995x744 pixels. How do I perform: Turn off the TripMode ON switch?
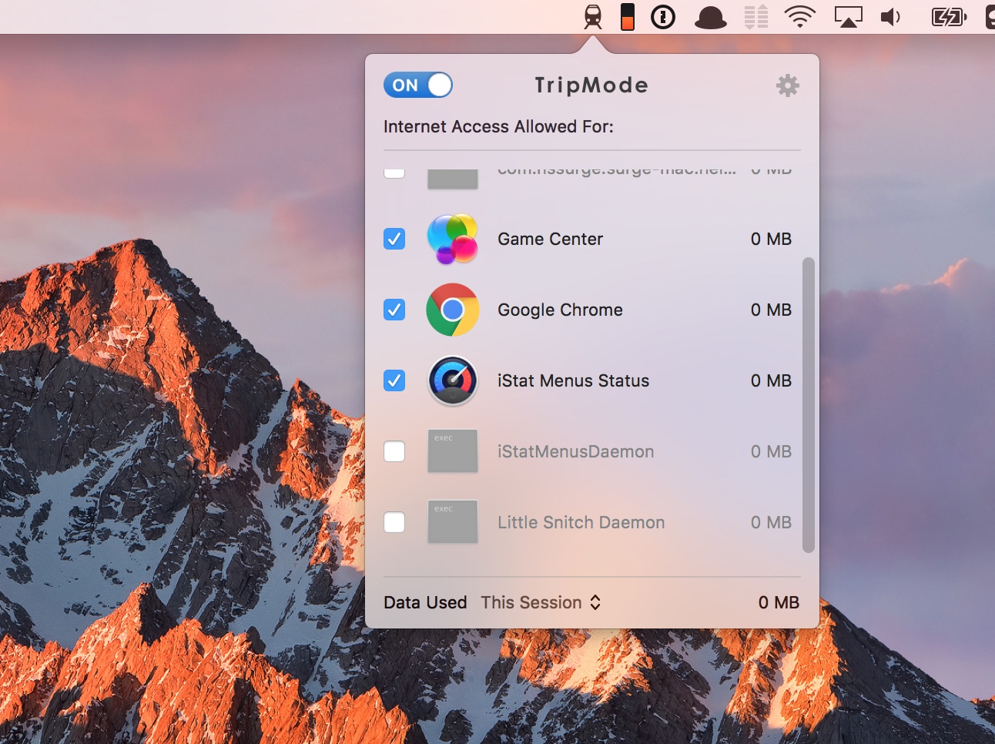click(x=417, y=85)
